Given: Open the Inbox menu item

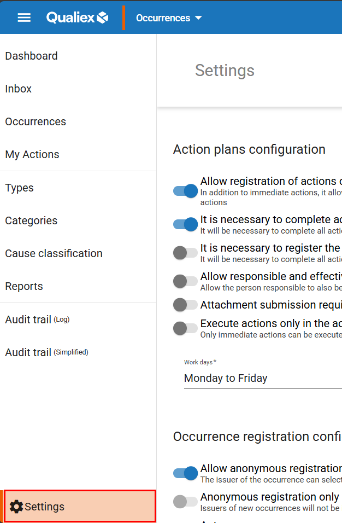Looking at the screenshot, I should [19, 89].
